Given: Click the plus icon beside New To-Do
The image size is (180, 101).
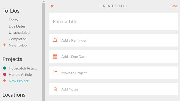Looking at the screenshot, I should [x=5, y=45].
